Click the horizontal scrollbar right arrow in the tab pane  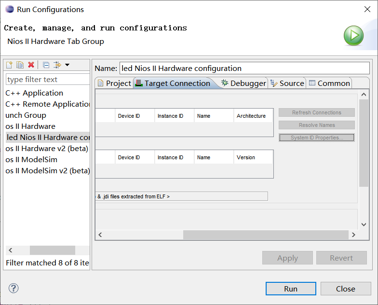click(353, 235)
